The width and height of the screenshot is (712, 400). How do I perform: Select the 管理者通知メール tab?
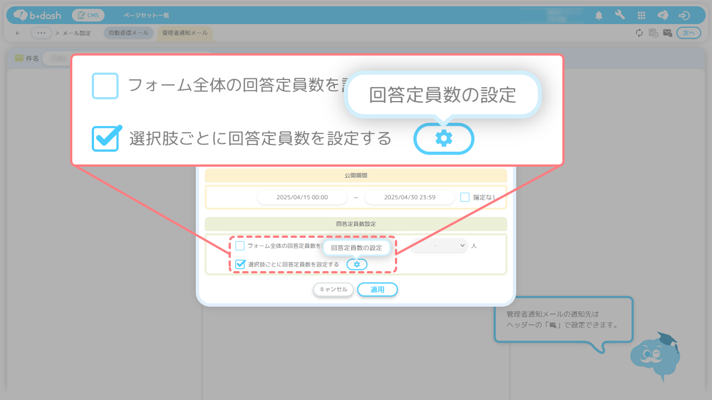tap(185, 33)
